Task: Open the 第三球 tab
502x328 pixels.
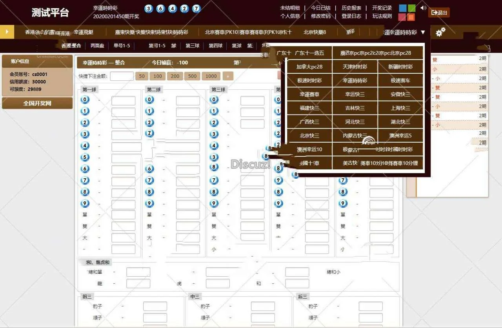Action: pos(192,46)
